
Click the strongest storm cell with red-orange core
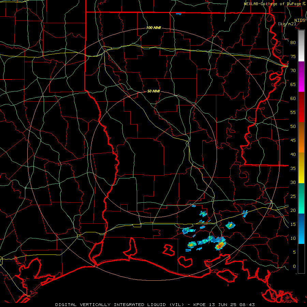coord(220,245)
